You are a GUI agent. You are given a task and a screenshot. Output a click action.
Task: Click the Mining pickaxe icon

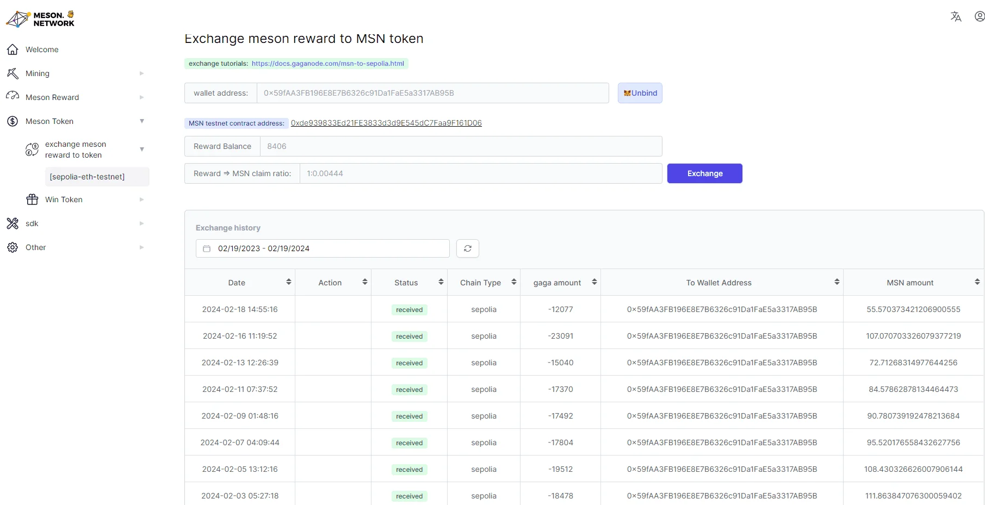click(x=13, y=73)
